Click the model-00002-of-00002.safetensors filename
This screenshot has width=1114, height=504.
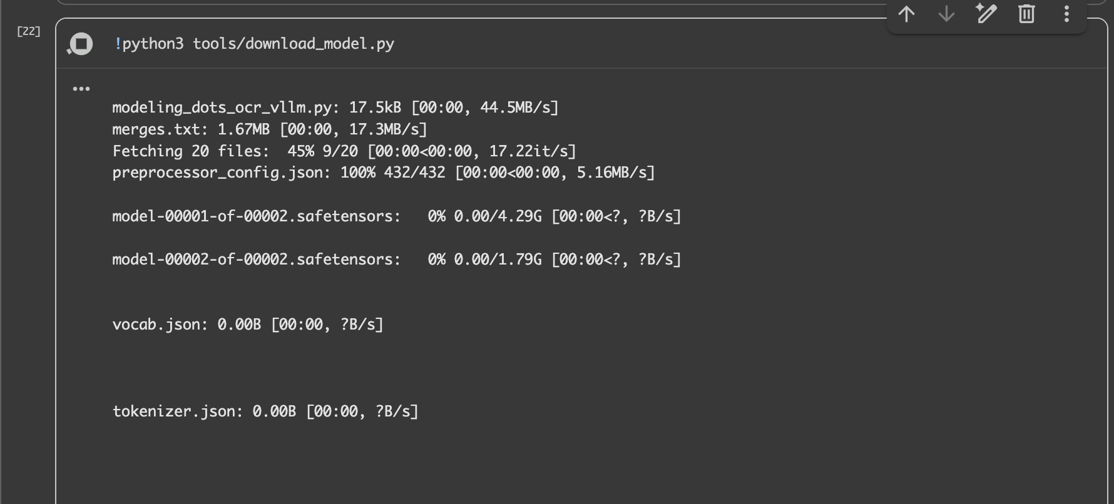(x=256, y=260)
